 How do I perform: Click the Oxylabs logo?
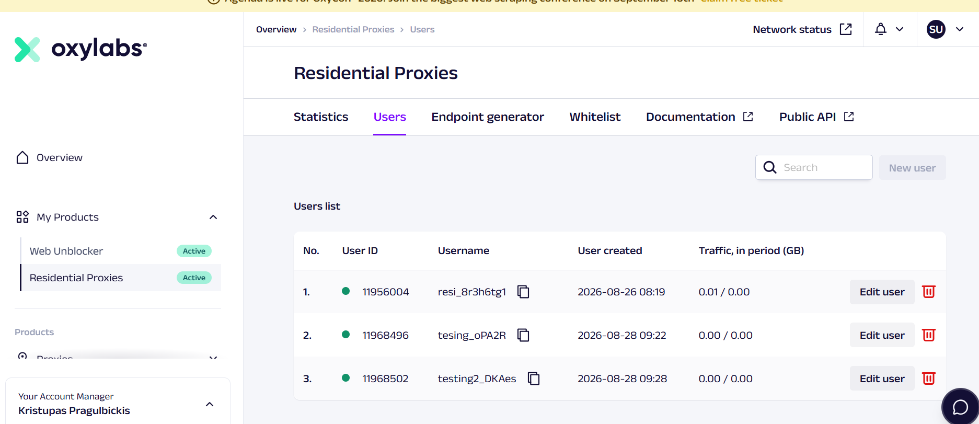coord(80,49)
